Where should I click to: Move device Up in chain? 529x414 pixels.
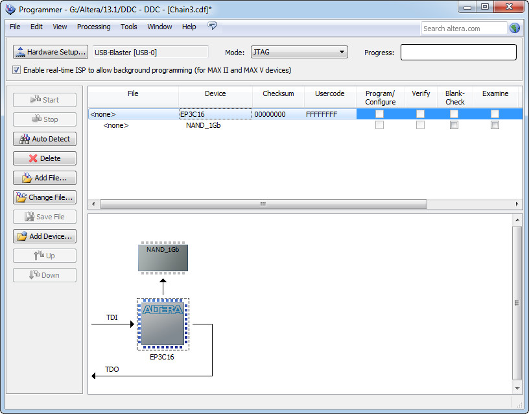tap(45, 256)
